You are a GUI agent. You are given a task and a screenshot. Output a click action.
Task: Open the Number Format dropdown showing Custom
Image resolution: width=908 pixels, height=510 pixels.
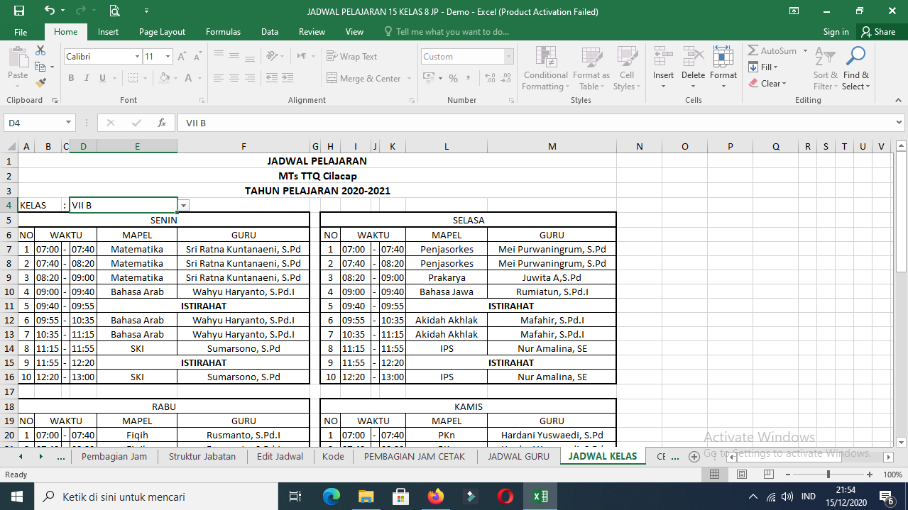(509, 57)
